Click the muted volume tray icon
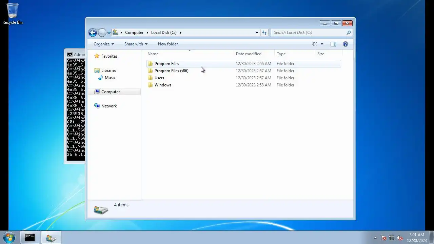 (x=400, y=238)
